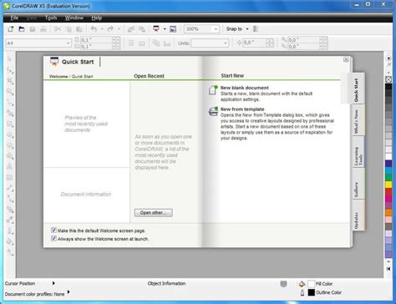Click the page width input field
The width and height of the screenshot is (396, 304).
click(96, 40)
